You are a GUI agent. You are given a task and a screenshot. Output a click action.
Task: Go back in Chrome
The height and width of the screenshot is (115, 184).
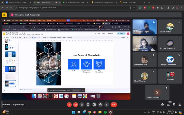3,8
